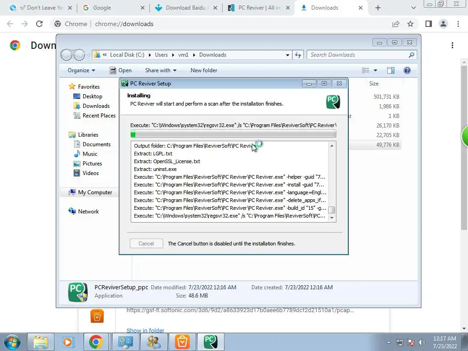The width and height of the screenshot is (468, 351).
Task: Open Chrome's three-dot main menu
Action: (458, 24)
